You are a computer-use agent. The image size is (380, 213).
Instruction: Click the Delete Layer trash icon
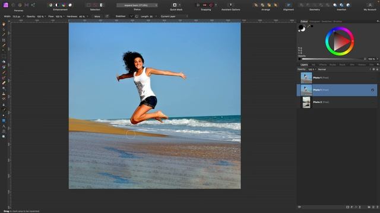377,207
